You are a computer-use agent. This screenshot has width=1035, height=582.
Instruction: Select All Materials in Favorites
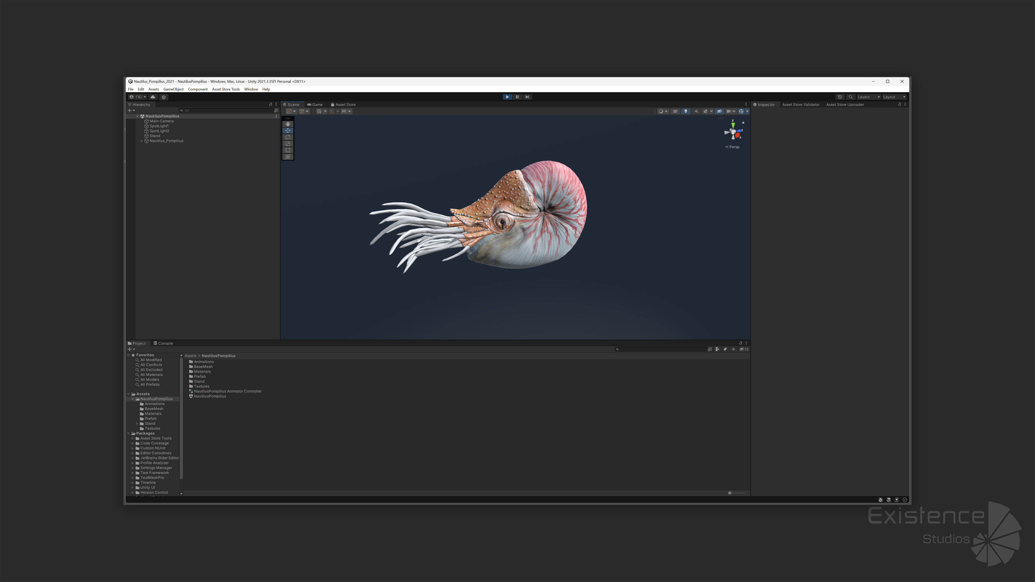click(x=151, y=375)
